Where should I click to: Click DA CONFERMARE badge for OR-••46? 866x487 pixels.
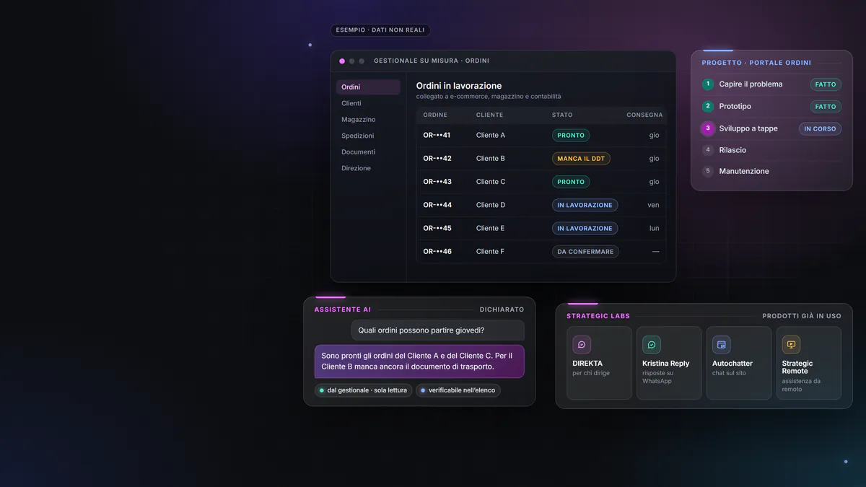(585, 252)
